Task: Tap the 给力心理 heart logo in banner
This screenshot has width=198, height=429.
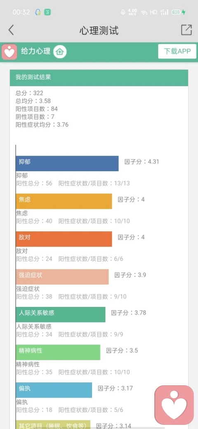Action: coord(9,52)
